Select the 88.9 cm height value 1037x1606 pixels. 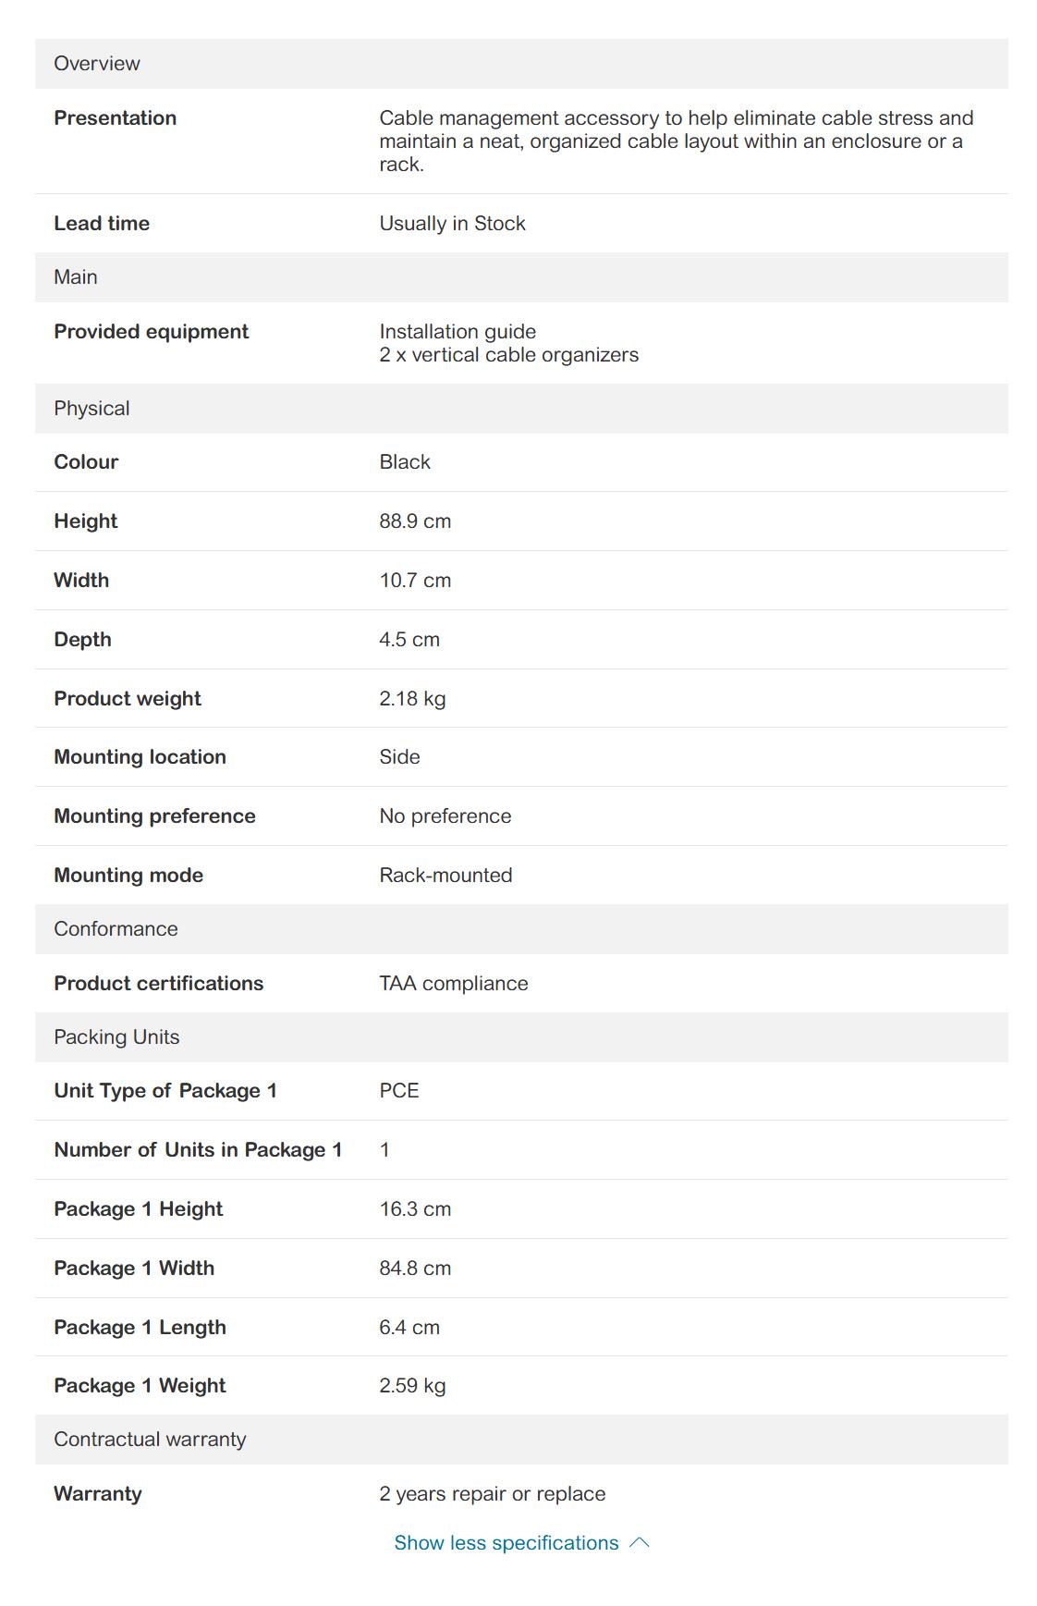click(x=415, y=521)
